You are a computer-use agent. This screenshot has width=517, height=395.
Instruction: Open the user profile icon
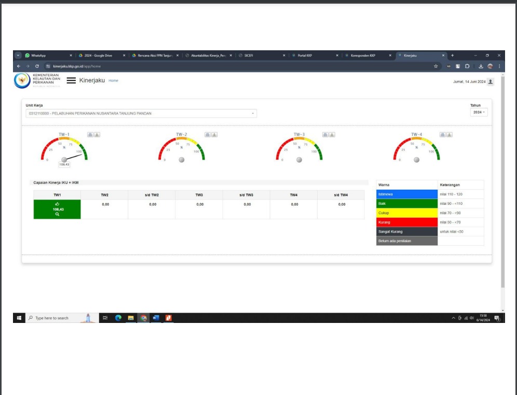491,81
